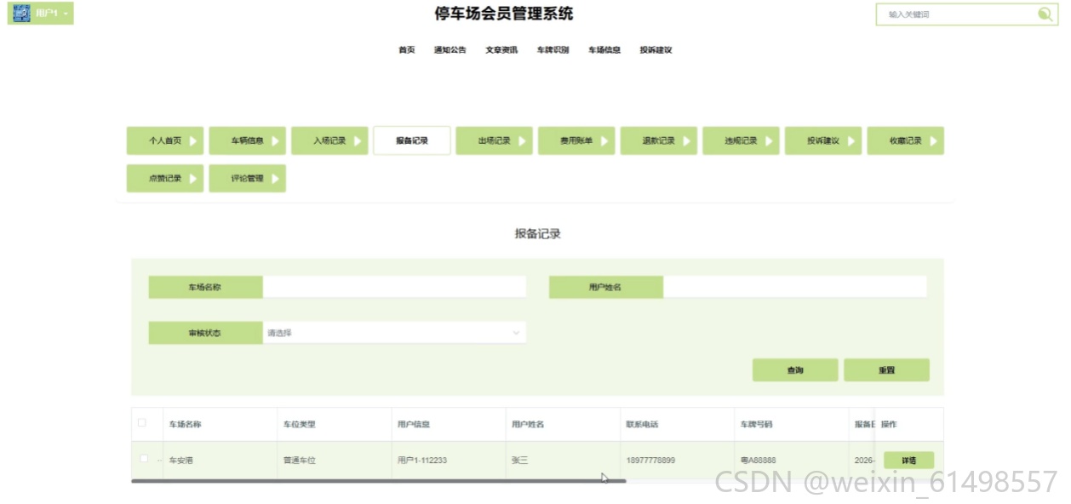This screenshot has height=504, width=1071.
Task: Switch to the green 投诉建议 tab button
Action: tap(823, 141)
